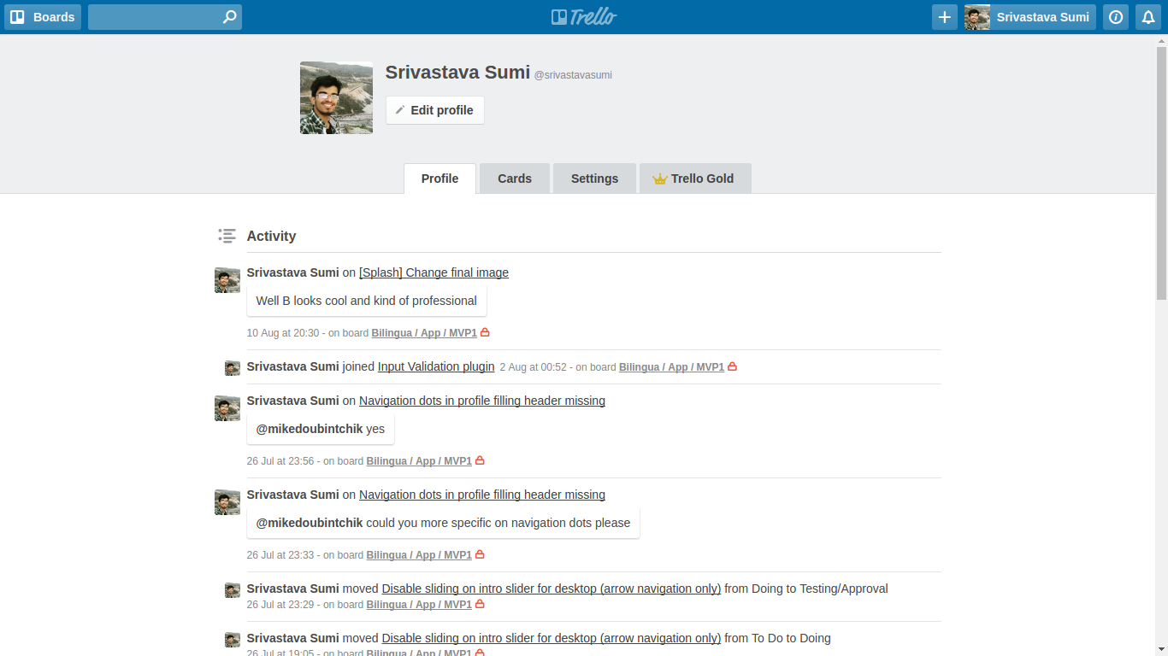Click avatar beside 'more specific' comment activity

(227, 502)
